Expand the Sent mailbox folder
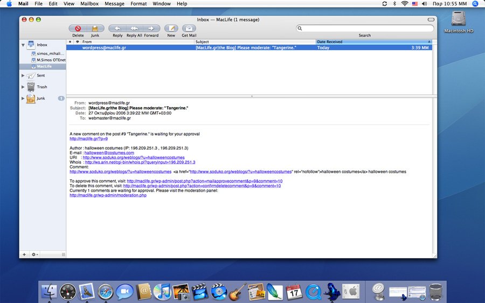Image resolution: width=485 pixels, height=303 pixels. (x=23, y=76)
